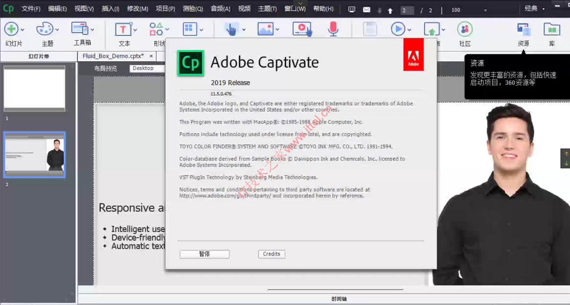Switch to Fluid_Box_Demo.cptx tab
Screen dimensions: 570x305
click(x=113, y=56)
